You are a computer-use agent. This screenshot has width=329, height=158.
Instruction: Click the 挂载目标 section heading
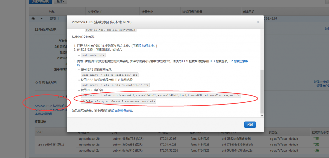(x=40, y=121)
